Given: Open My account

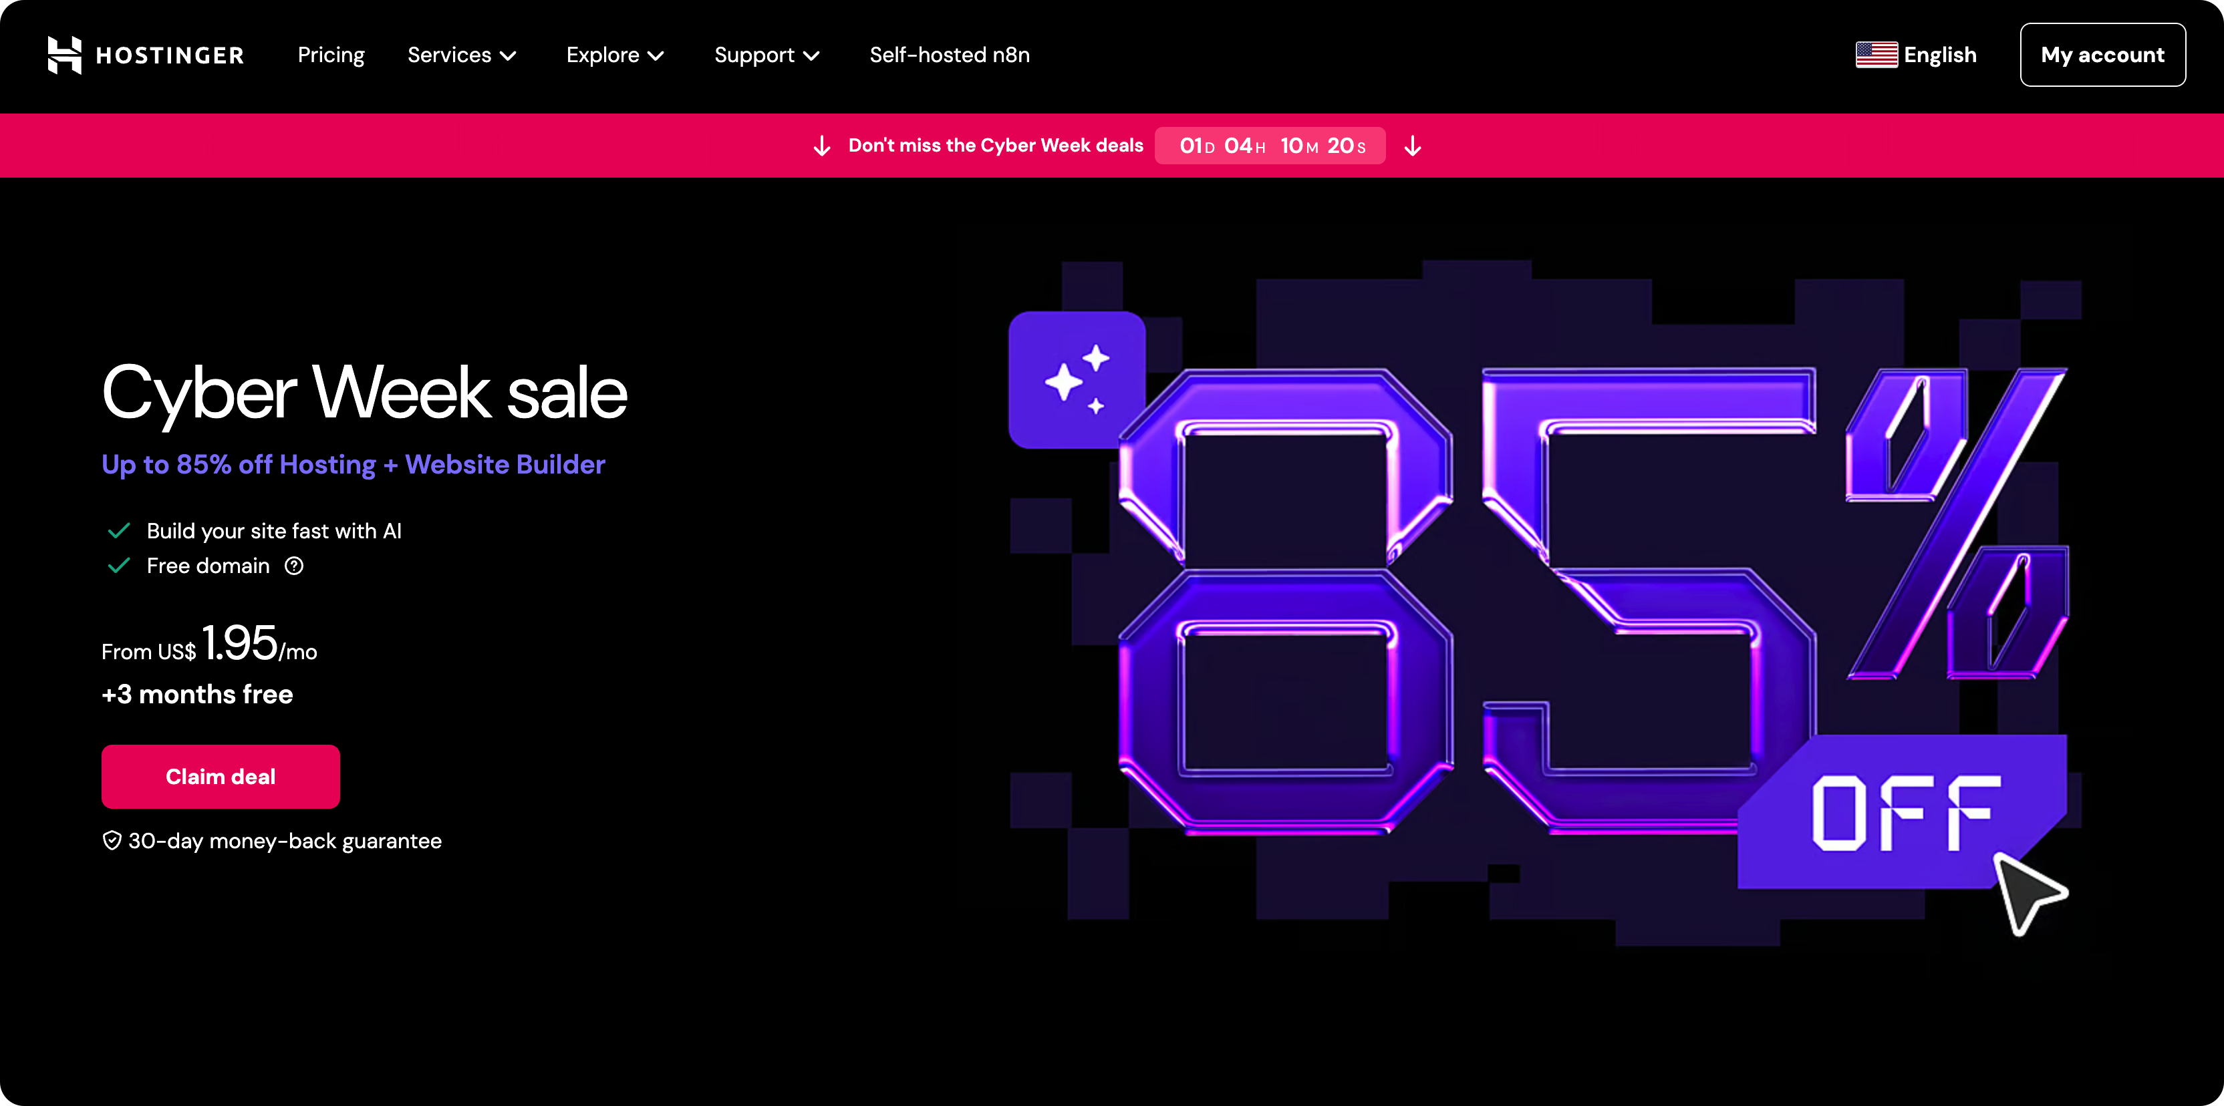Looking at the screenshot, I should (x=2102, y=55).
